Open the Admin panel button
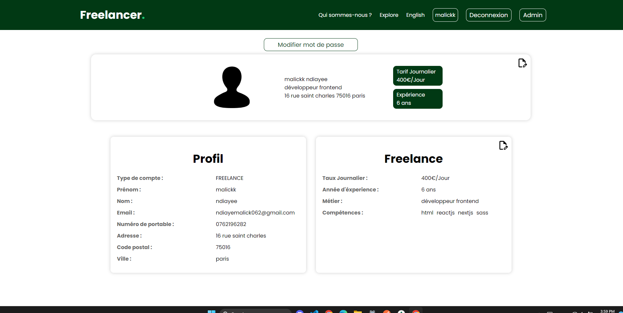 [x=533, y=15]
